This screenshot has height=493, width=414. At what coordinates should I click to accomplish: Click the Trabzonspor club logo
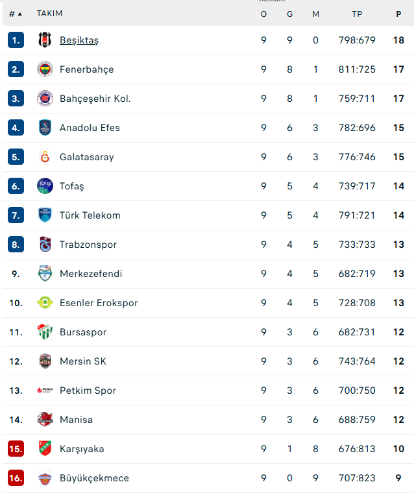pyautogui.click(x=45, y=245)
